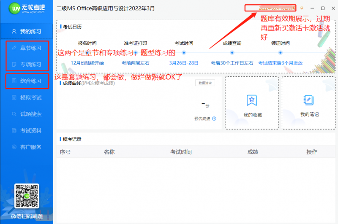Click the 报名时间 label
338x224 pixels.
pyautogui.click(x=87, y=43)
